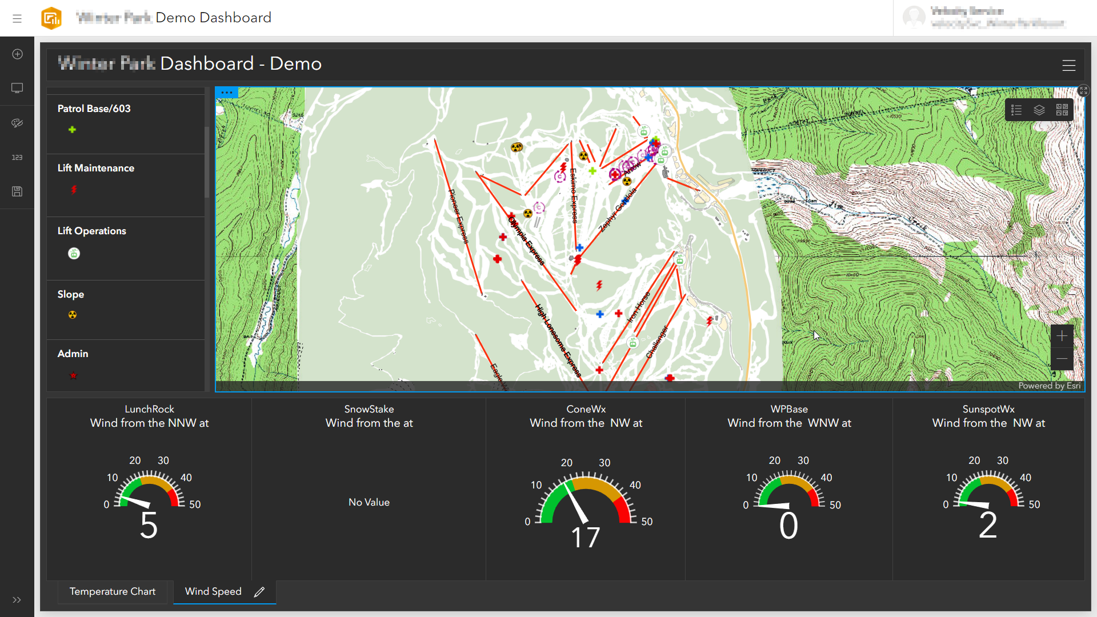This screenshot has width=1097, height=617.
Task: Expand the collapsed sidebar with the double-arrow chevron
Action: click(x=16, y=599)
